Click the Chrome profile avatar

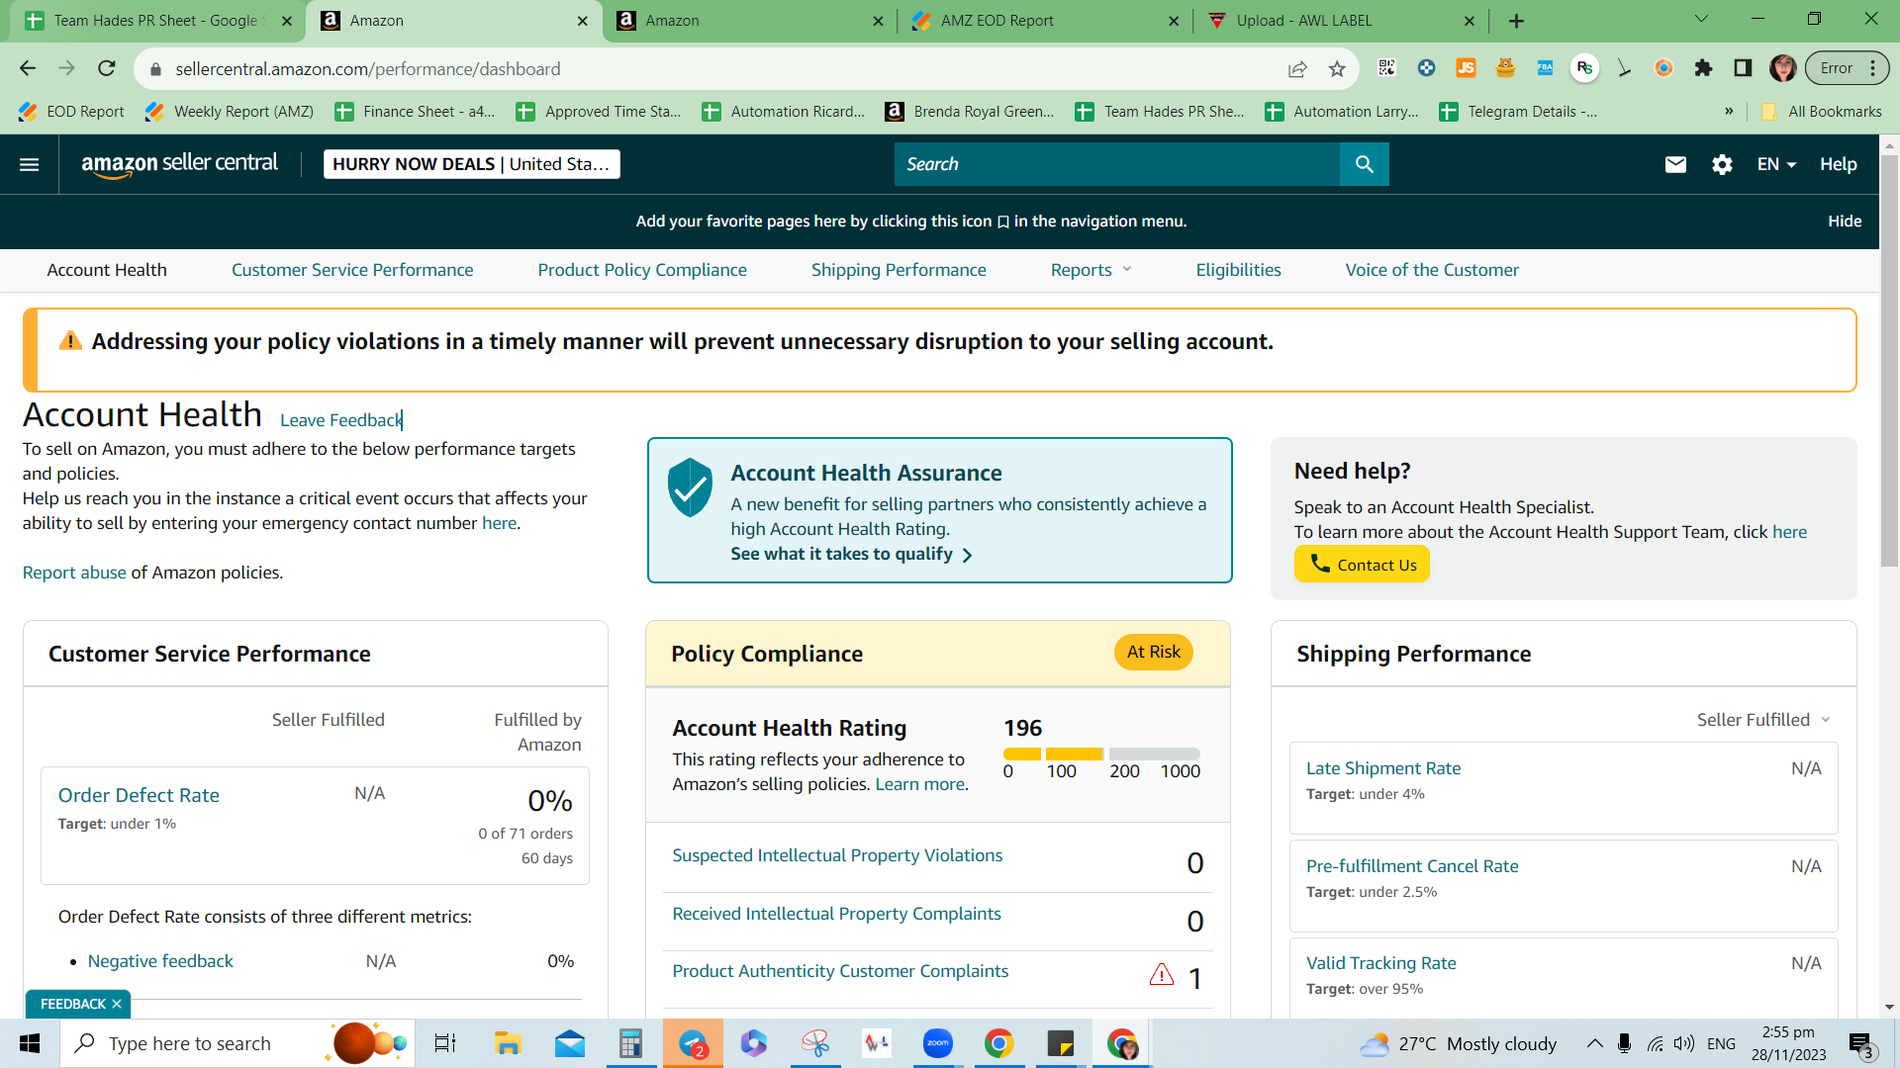tap(1783, 68)
